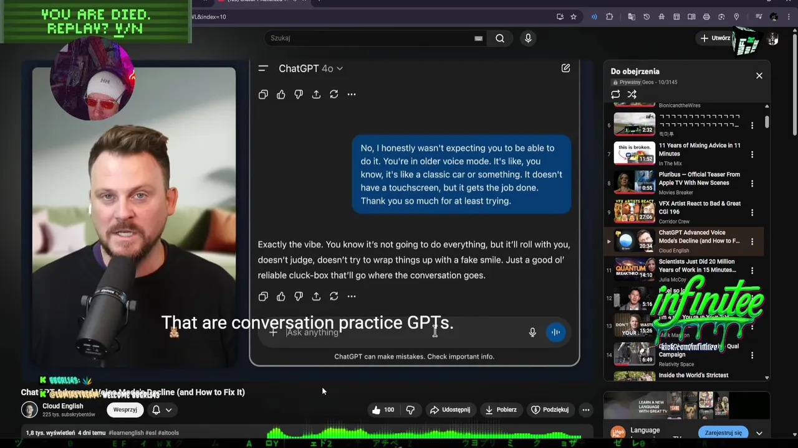
Task: Play 'VFX Artist React to Bad & Great CGi 196'
Action: pos(683,212)
